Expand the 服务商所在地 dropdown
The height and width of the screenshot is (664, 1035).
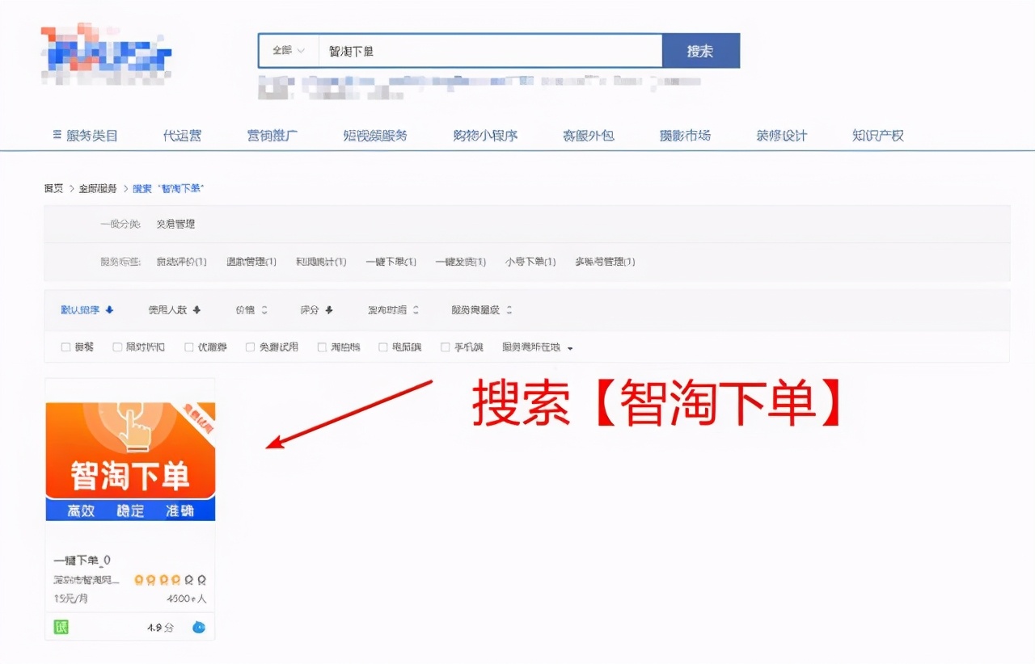[x=537, y=347]
